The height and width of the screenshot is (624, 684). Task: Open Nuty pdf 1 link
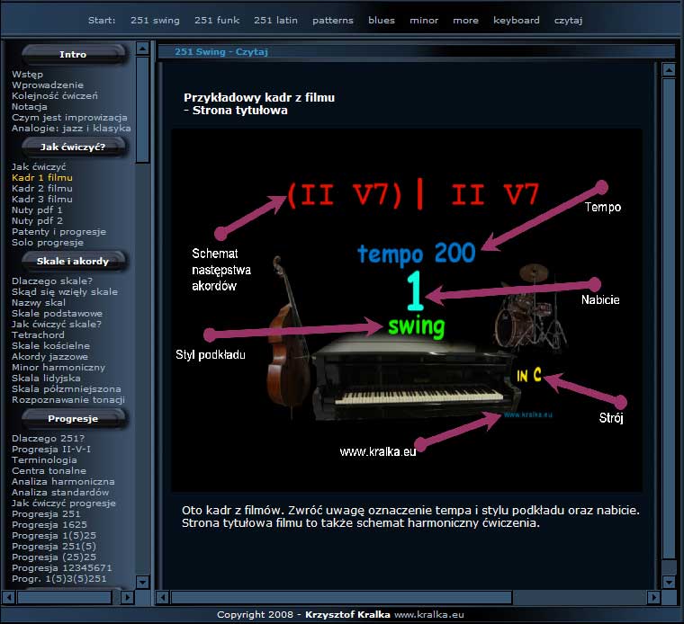37,210
